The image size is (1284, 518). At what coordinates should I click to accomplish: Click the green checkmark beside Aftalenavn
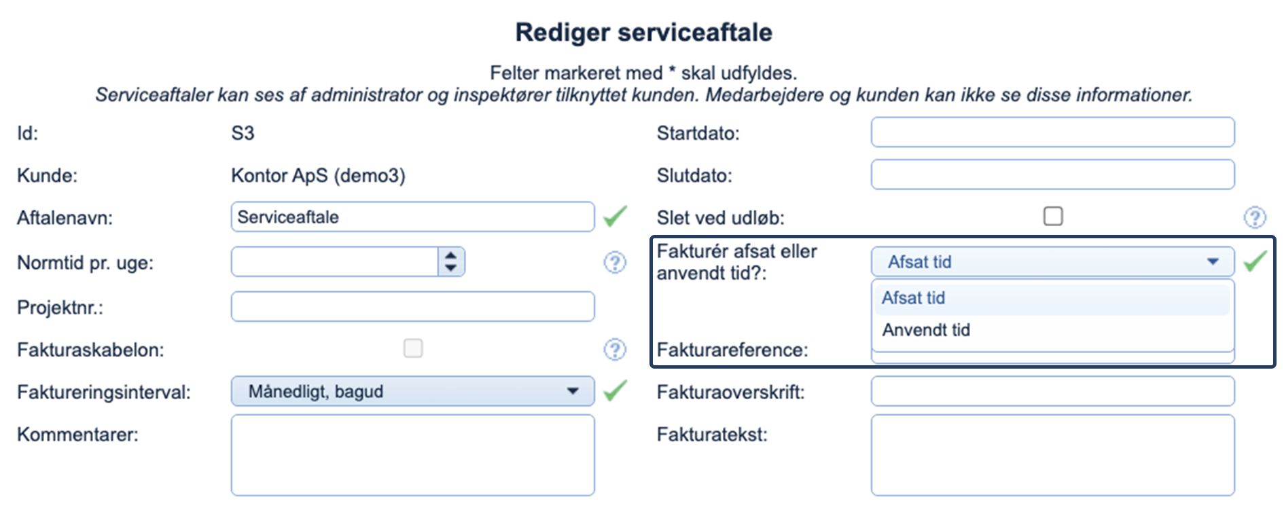pos(615,216)
